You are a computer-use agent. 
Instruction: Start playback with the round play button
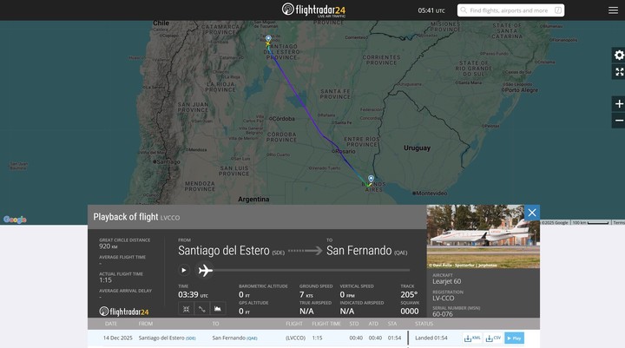(x=184, y=270)
